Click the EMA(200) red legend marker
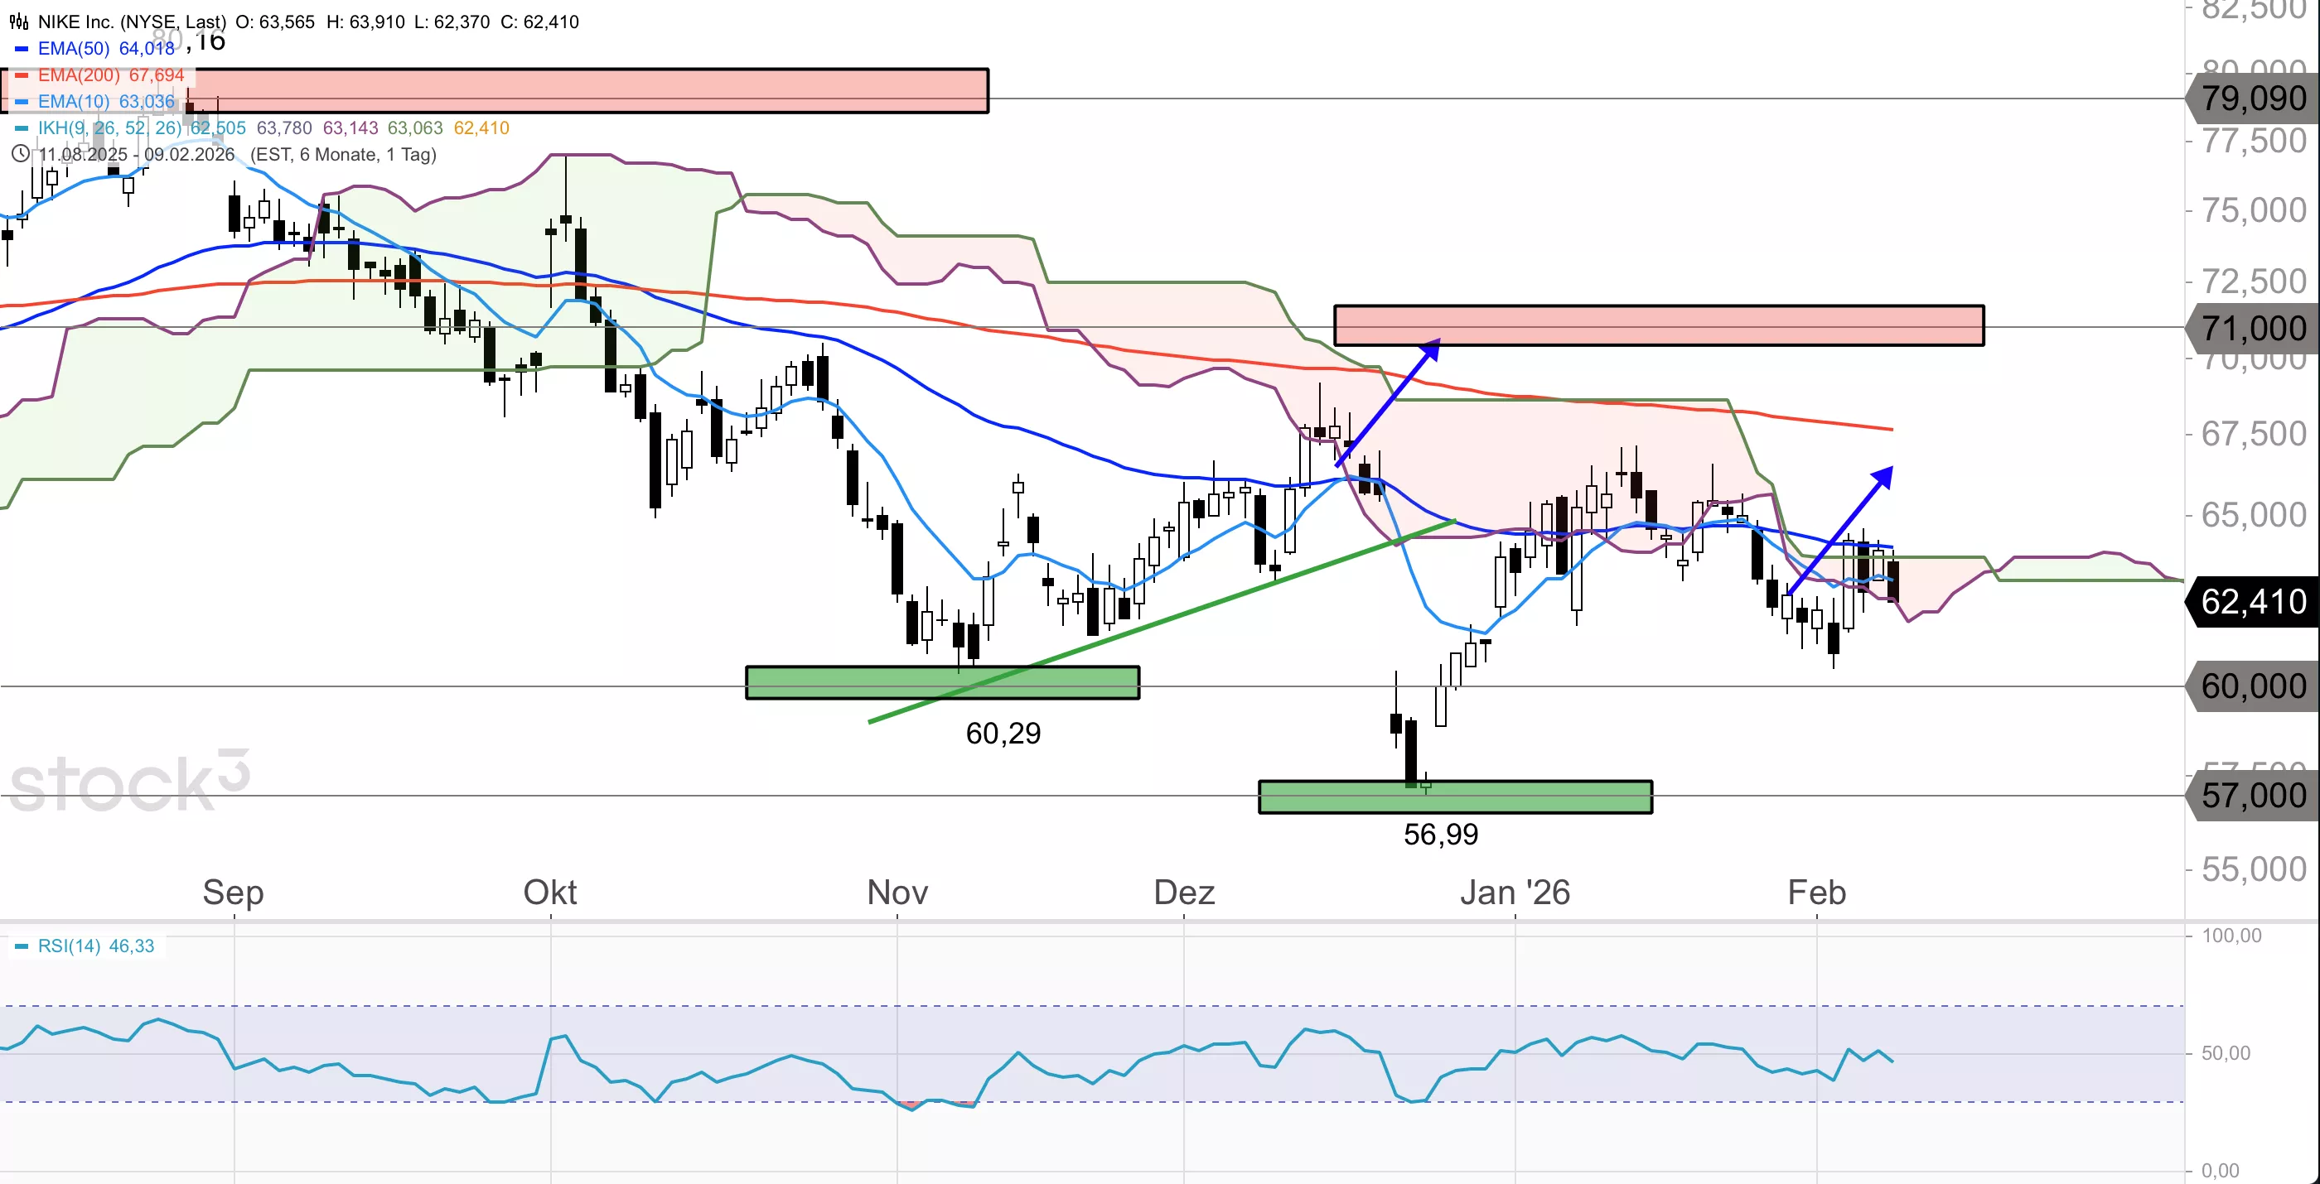Image resolution: width=2320 pixels, height=1184 pixels. coord(22,75)
